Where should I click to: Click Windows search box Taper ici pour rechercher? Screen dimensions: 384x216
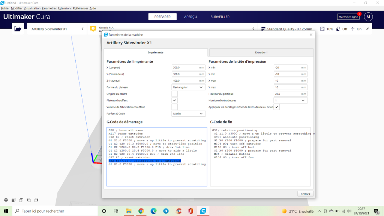point(55,211)
